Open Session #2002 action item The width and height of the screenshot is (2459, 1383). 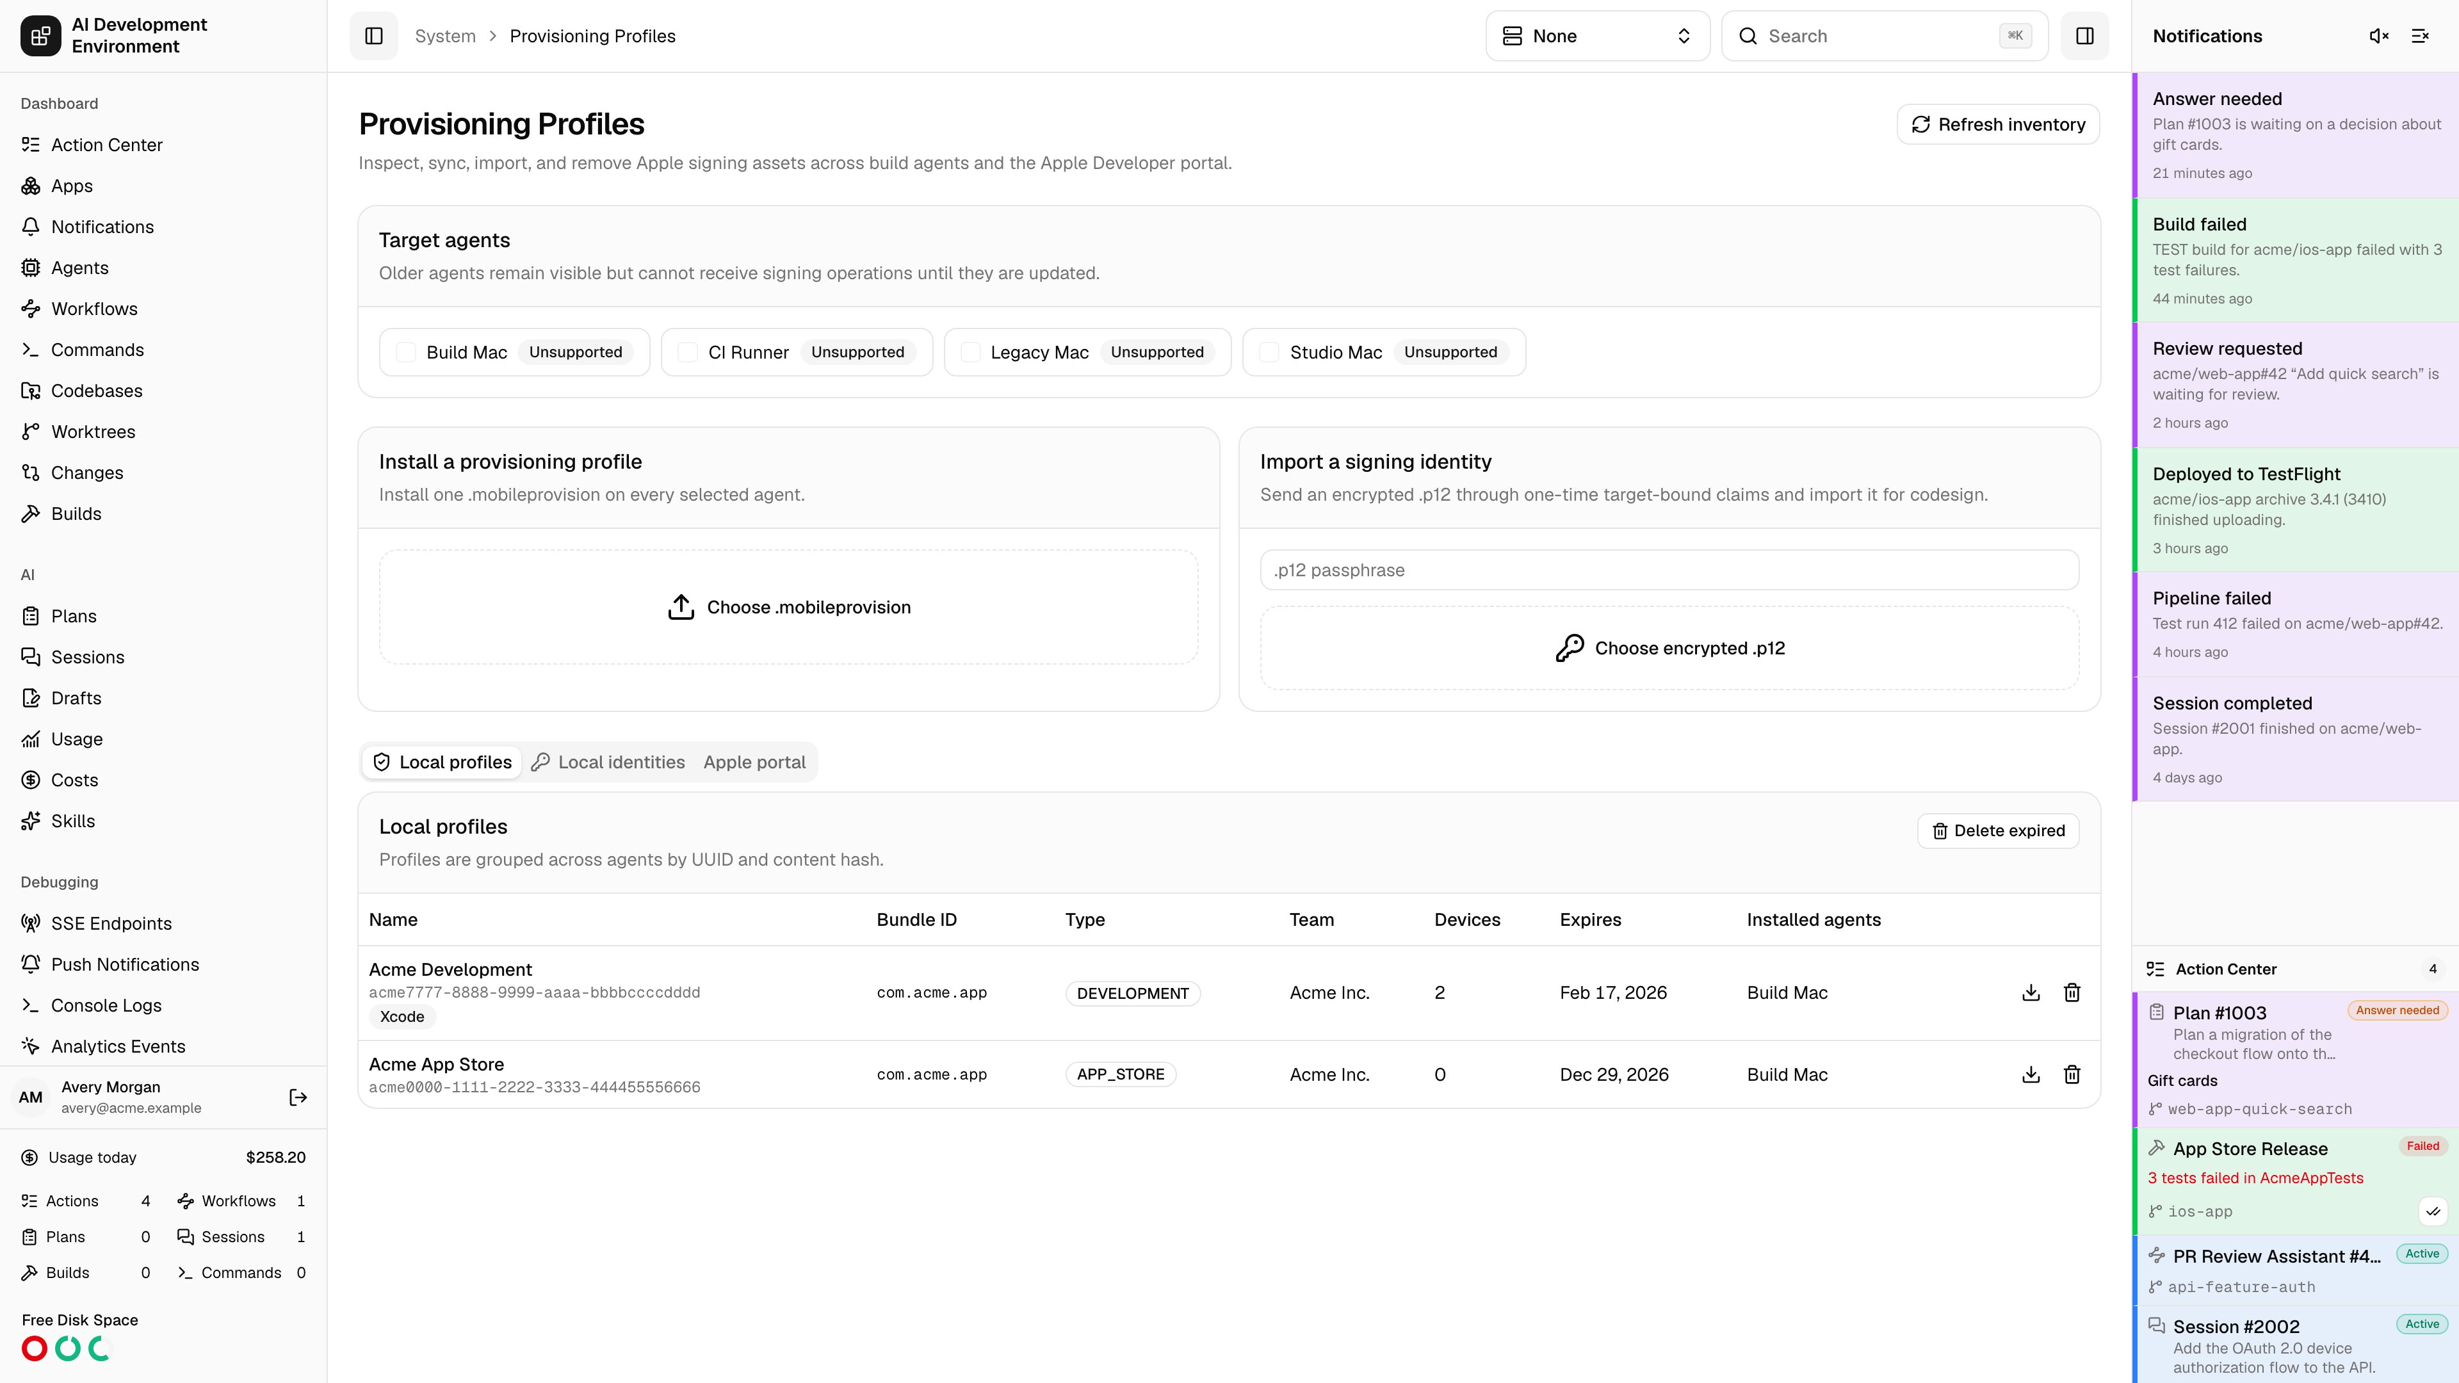(2296, 1345)
